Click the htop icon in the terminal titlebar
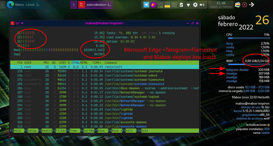273x146 pixels. click(x=12, y=23)
